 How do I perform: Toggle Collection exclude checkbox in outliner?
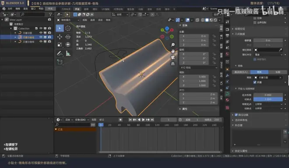(36, 28)
